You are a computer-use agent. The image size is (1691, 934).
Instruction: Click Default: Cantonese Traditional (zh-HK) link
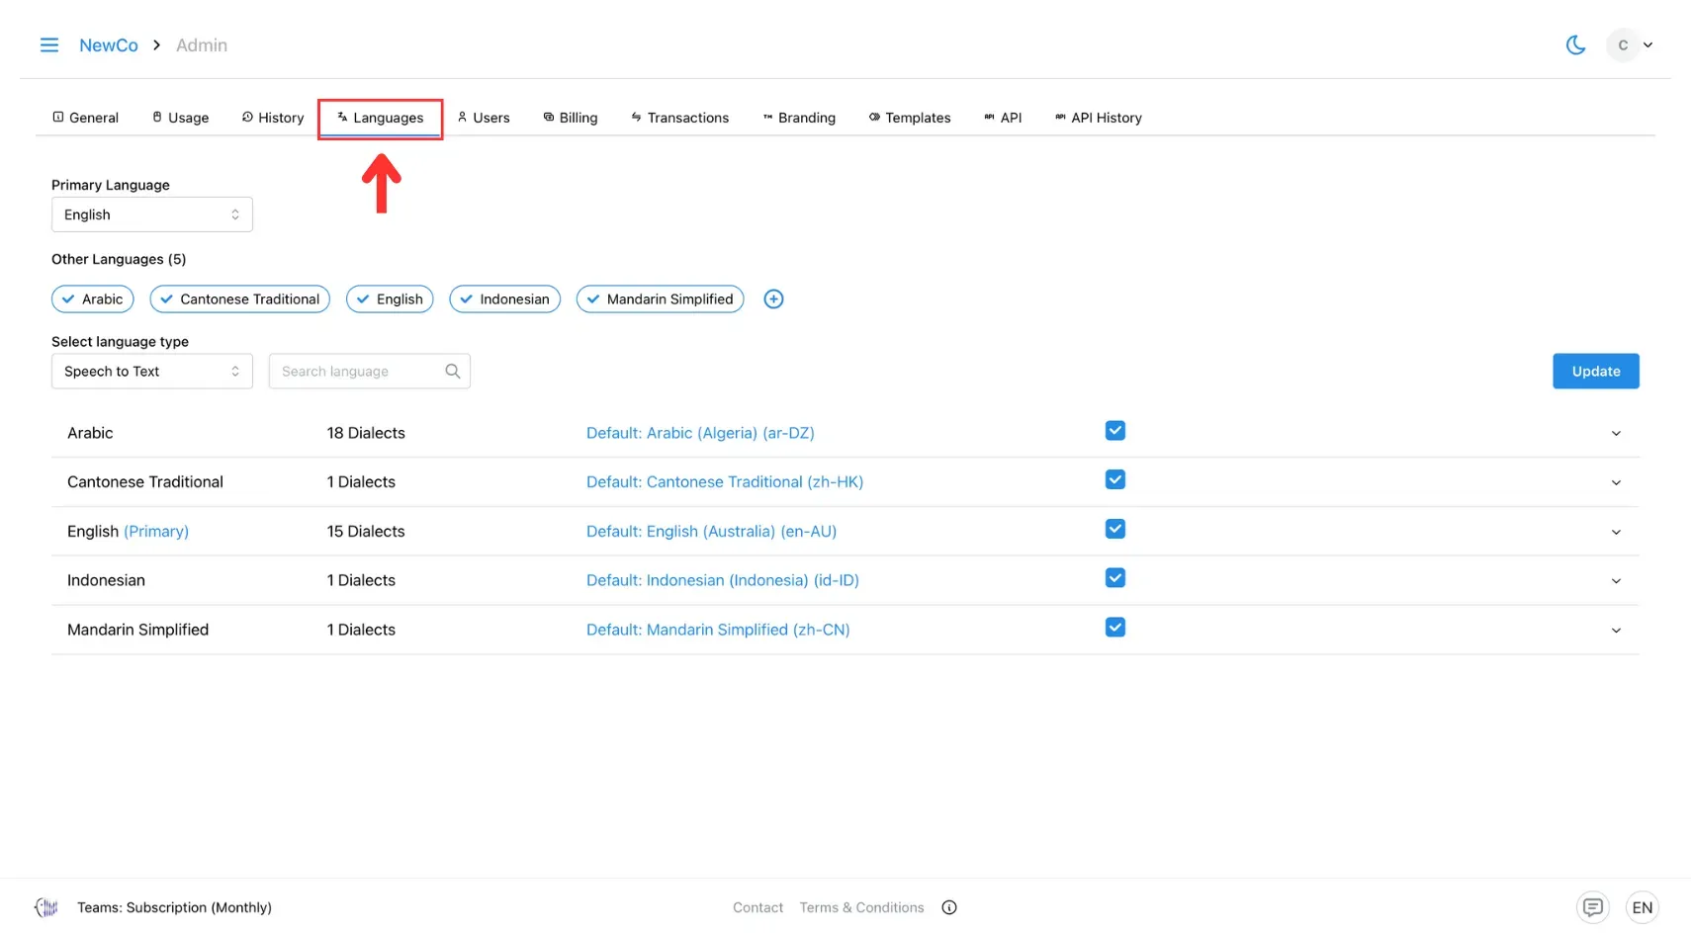(x=725, y=482)
